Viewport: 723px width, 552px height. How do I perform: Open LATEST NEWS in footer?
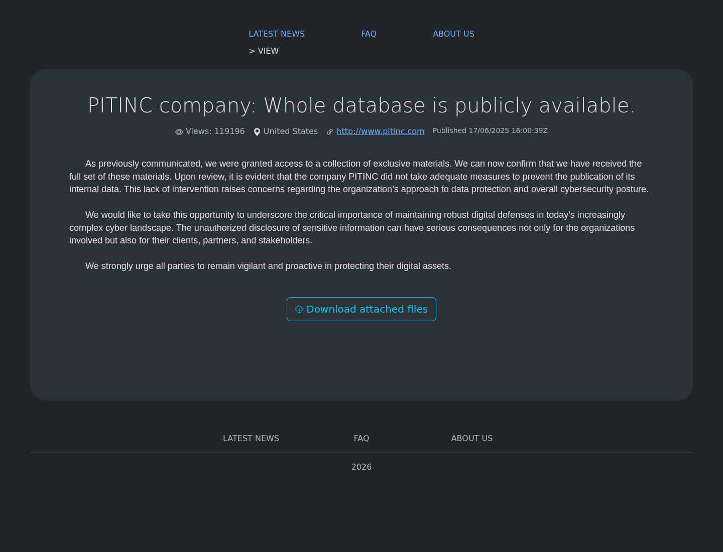tap(251, 439)
